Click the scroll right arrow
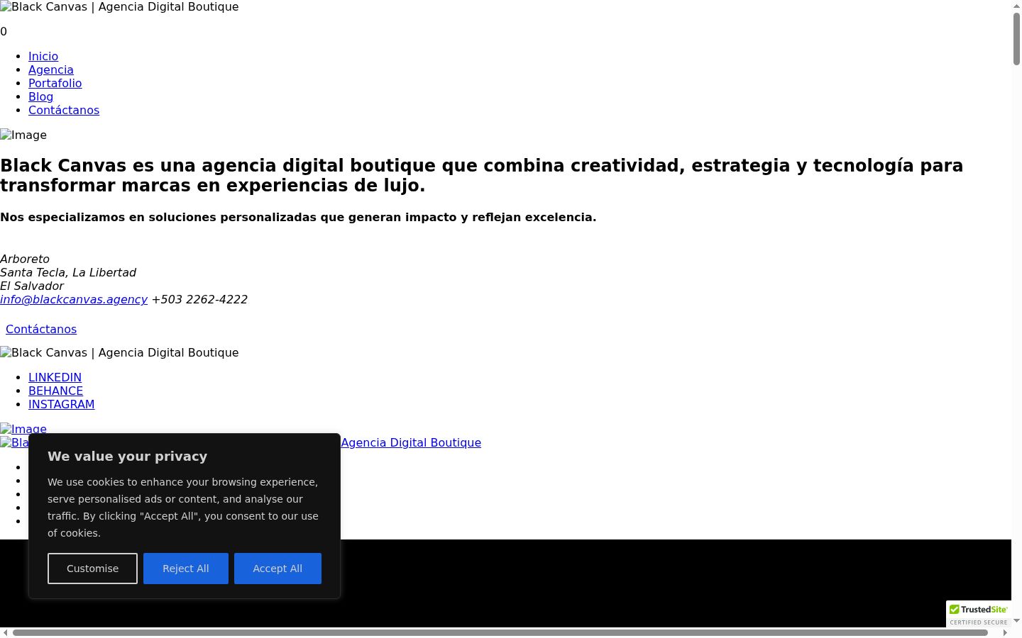This screenshot has width=1022, height=638. coord(1005,632)
